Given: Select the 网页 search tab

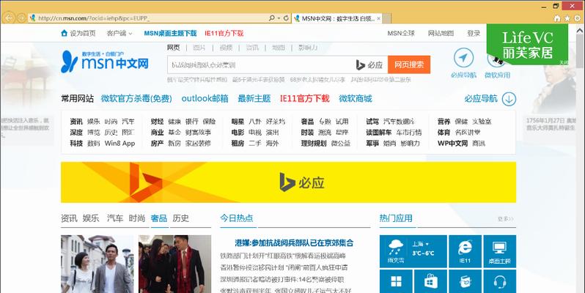Looking at the screenshot, I should click(173, 48).
